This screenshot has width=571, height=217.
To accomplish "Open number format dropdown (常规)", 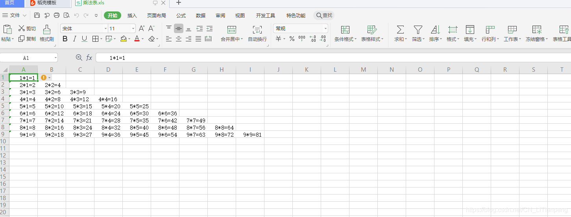I will click(x=325, y=28).
